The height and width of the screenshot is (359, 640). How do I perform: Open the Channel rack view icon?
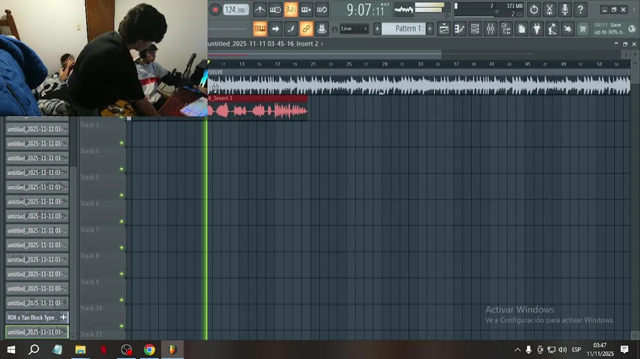tap(475, 29)
